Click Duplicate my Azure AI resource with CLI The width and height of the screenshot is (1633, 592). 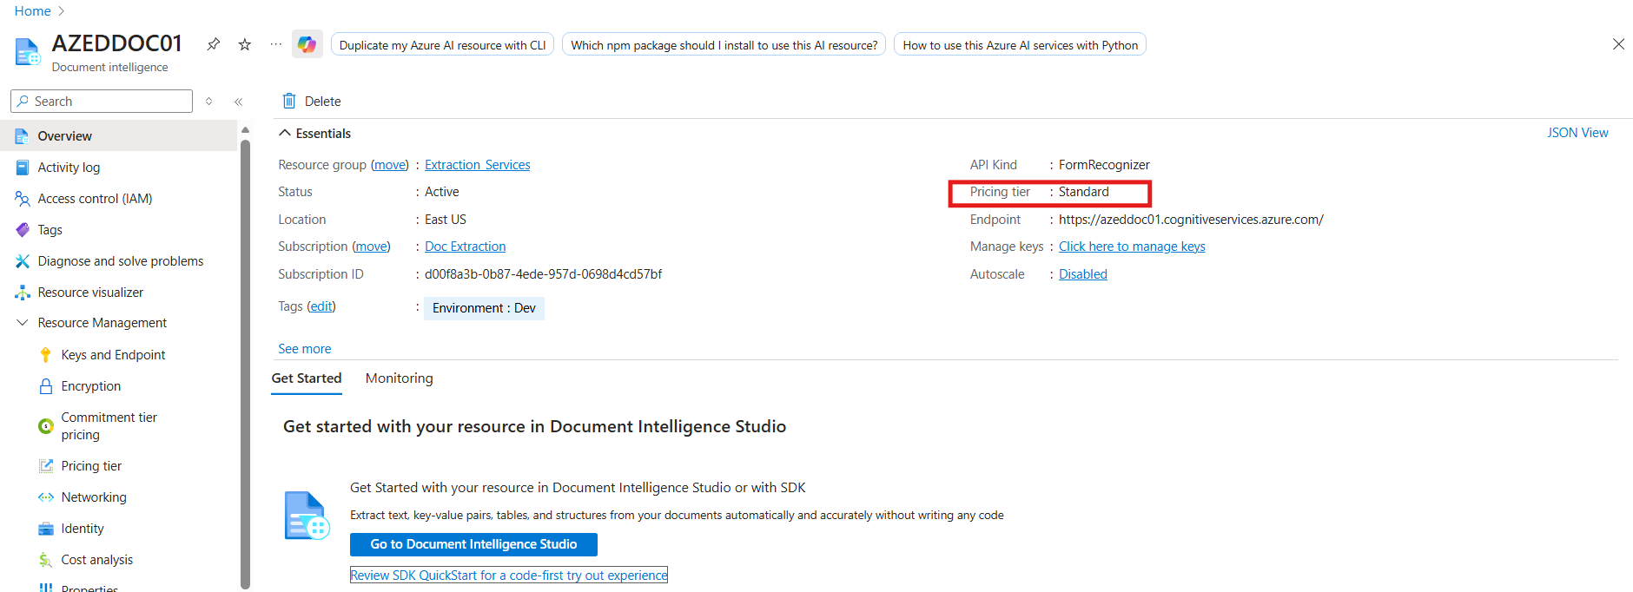442,45
